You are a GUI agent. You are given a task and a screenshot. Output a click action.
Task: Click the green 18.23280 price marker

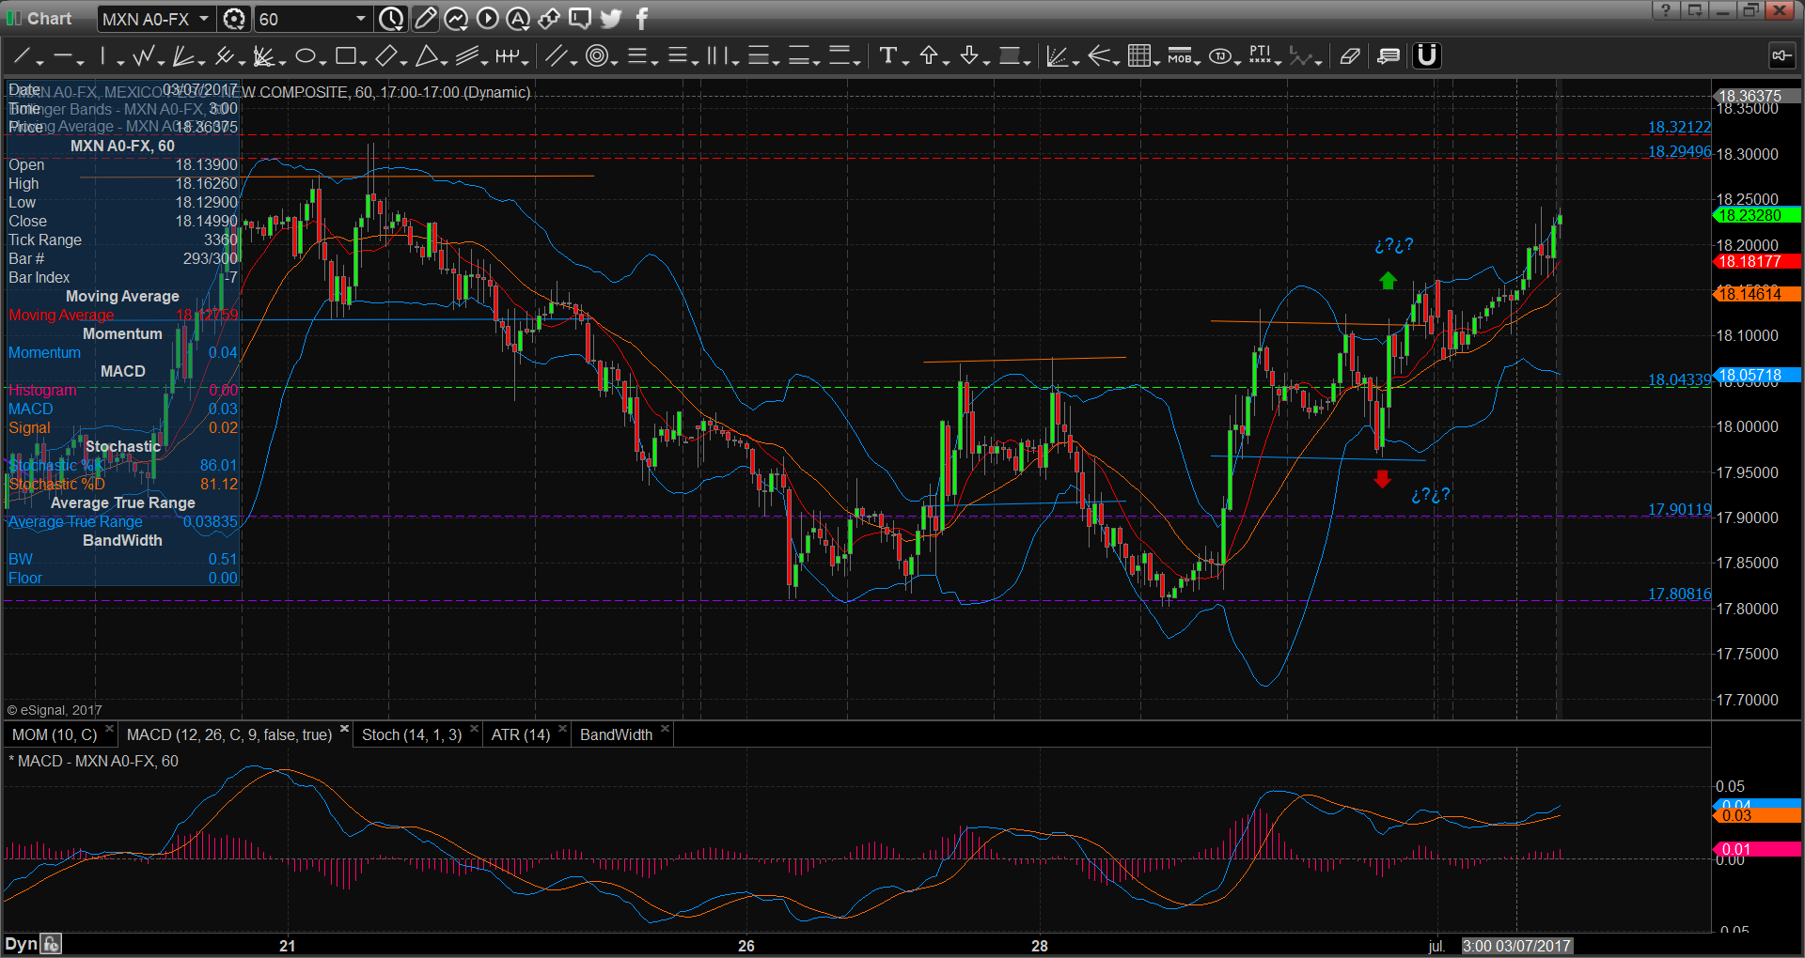click(1755, 215)
